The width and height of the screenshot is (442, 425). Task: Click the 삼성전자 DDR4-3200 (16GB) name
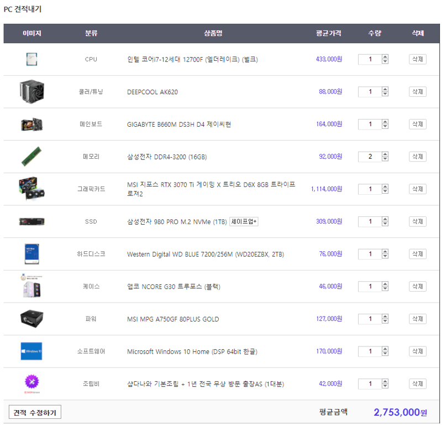[167, 157]
